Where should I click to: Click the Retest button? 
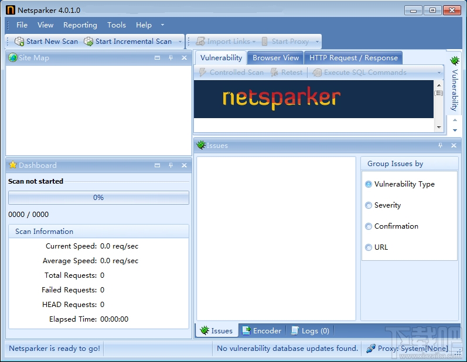[x=287, y=72]
